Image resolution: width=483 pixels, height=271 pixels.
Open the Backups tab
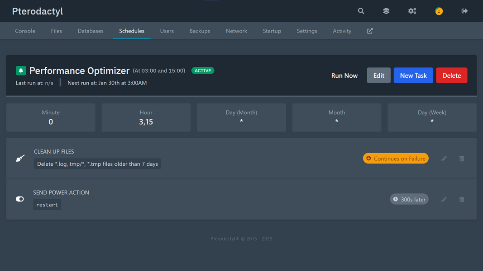pos(200,31)
